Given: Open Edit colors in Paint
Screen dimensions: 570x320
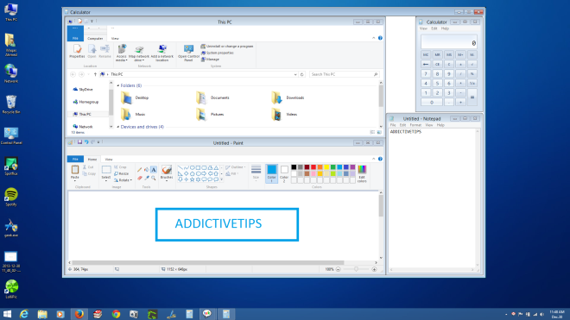Looking at the screenshot, I should pyautogui.click(x=362, y=173).
